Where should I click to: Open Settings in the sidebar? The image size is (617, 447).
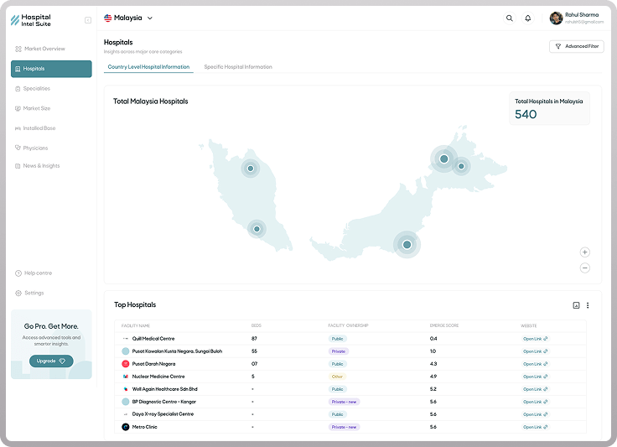(x=34, y=293)
